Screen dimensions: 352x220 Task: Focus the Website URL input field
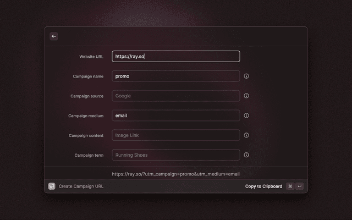click(176, 57)
